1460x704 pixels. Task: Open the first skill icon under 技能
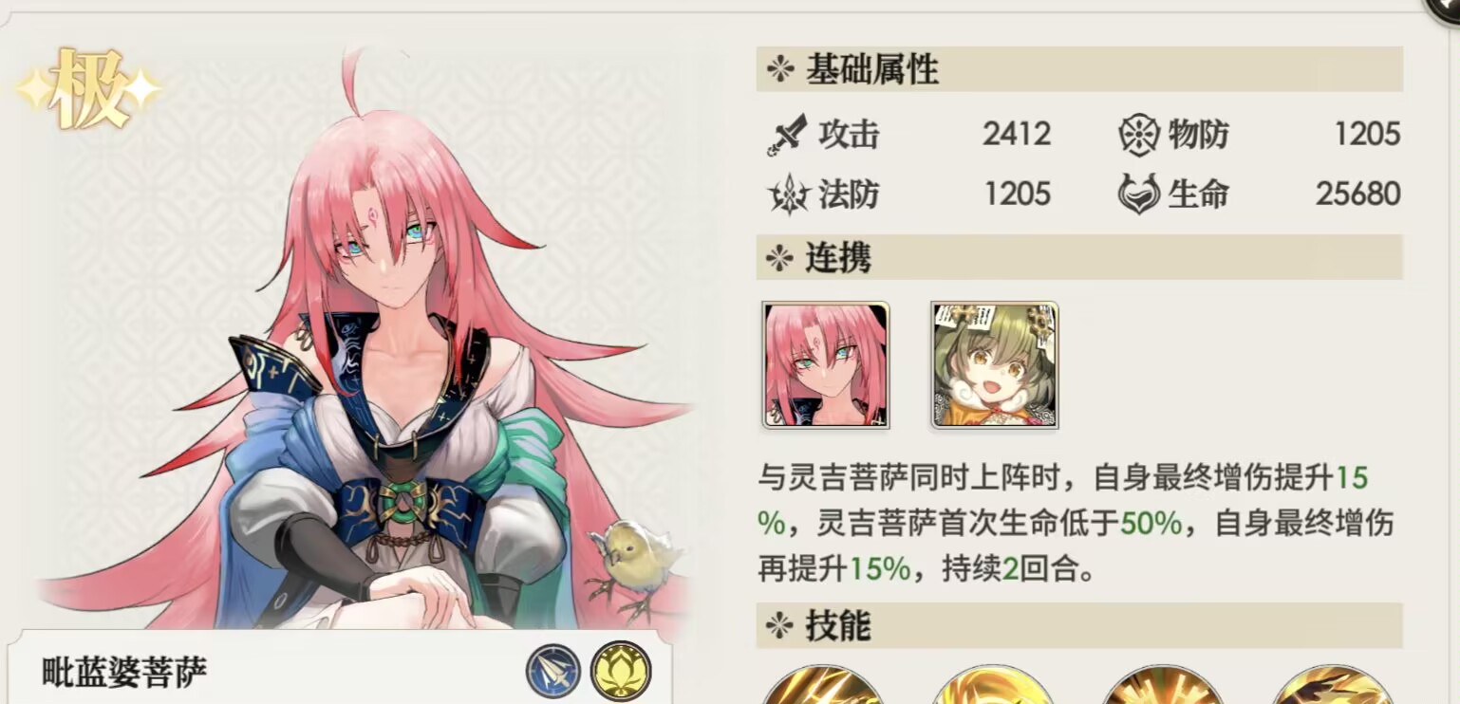click(x=822, y=685)
